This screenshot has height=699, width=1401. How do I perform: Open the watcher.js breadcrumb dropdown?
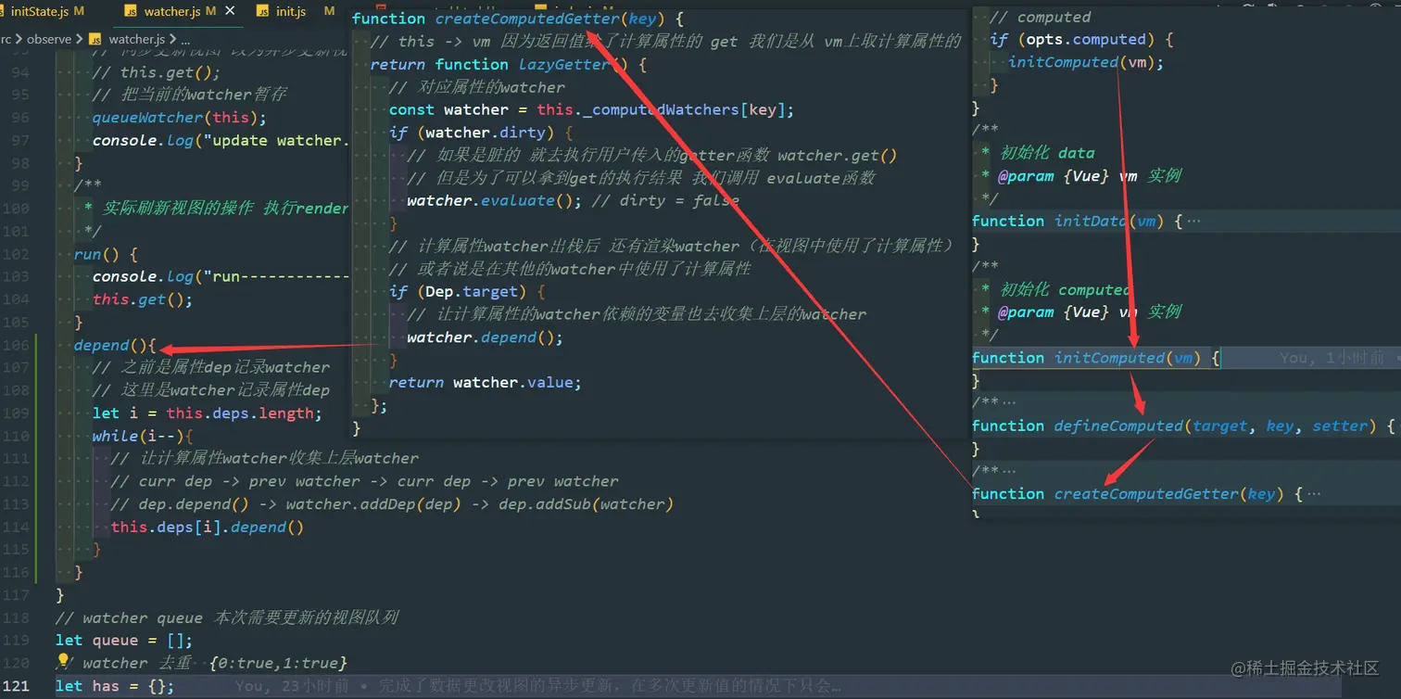coord(136,39)
